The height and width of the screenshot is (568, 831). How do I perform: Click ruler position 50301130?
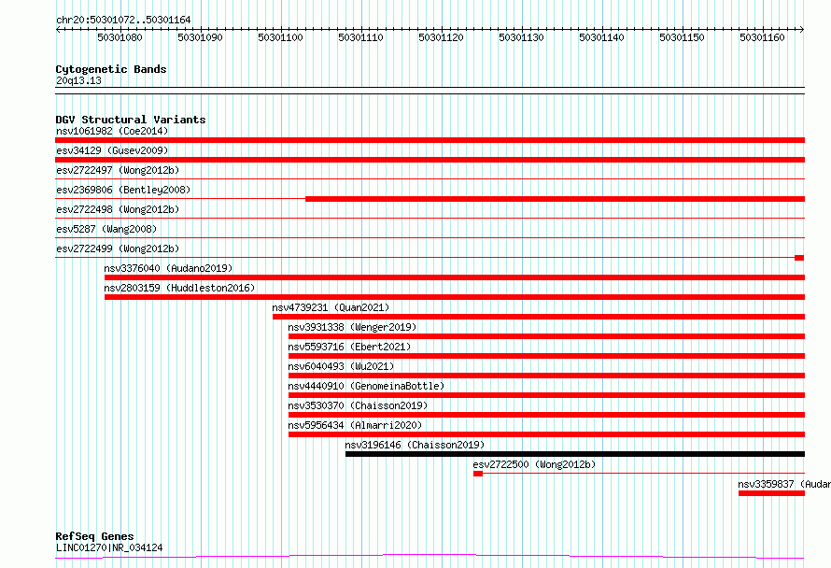[x=522, y=37]
